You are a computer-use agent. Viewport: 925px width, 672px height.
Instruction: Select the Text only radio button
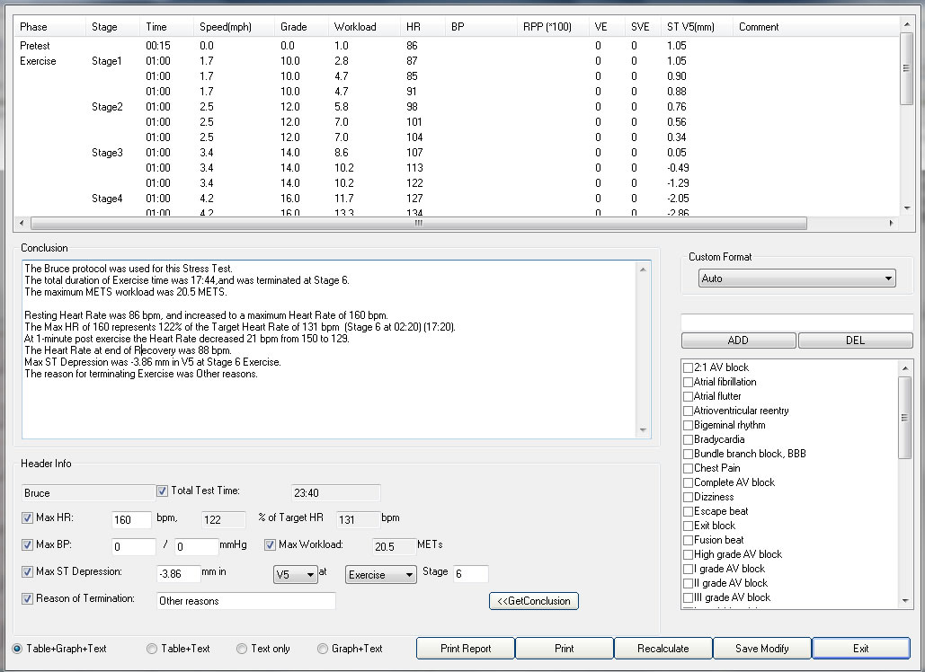click(242, 649)
